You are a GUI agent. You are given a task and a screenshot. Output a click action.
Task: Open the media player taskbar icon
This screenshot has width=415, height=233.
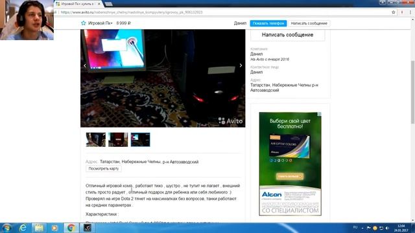(x=54, y=228)
